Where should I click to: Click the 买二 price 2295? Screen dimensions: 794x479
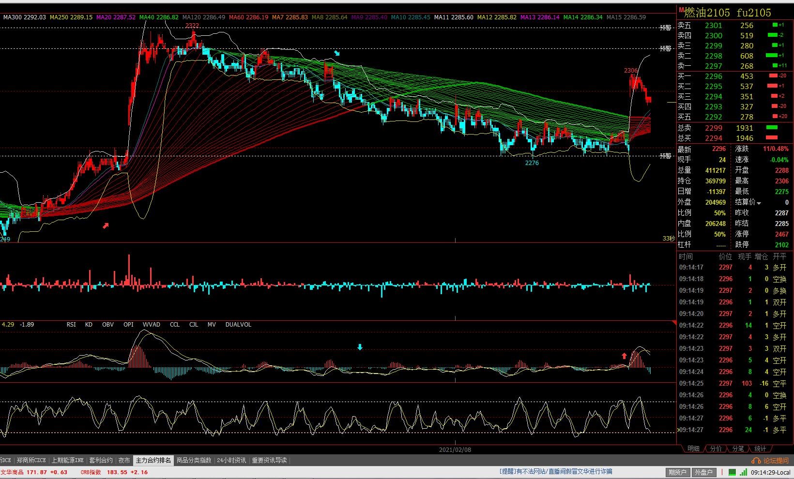[x=713, y=87]
